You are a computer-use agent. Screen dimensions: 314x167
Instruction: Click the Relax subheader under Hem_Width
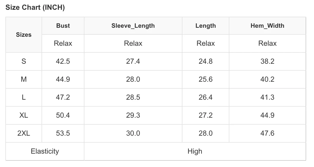267,43
